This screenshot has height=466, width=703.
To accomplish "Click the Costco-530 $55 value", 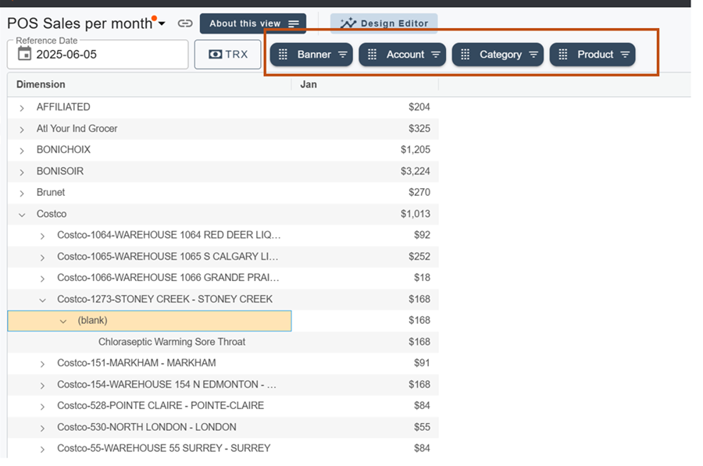I will 422,427.
